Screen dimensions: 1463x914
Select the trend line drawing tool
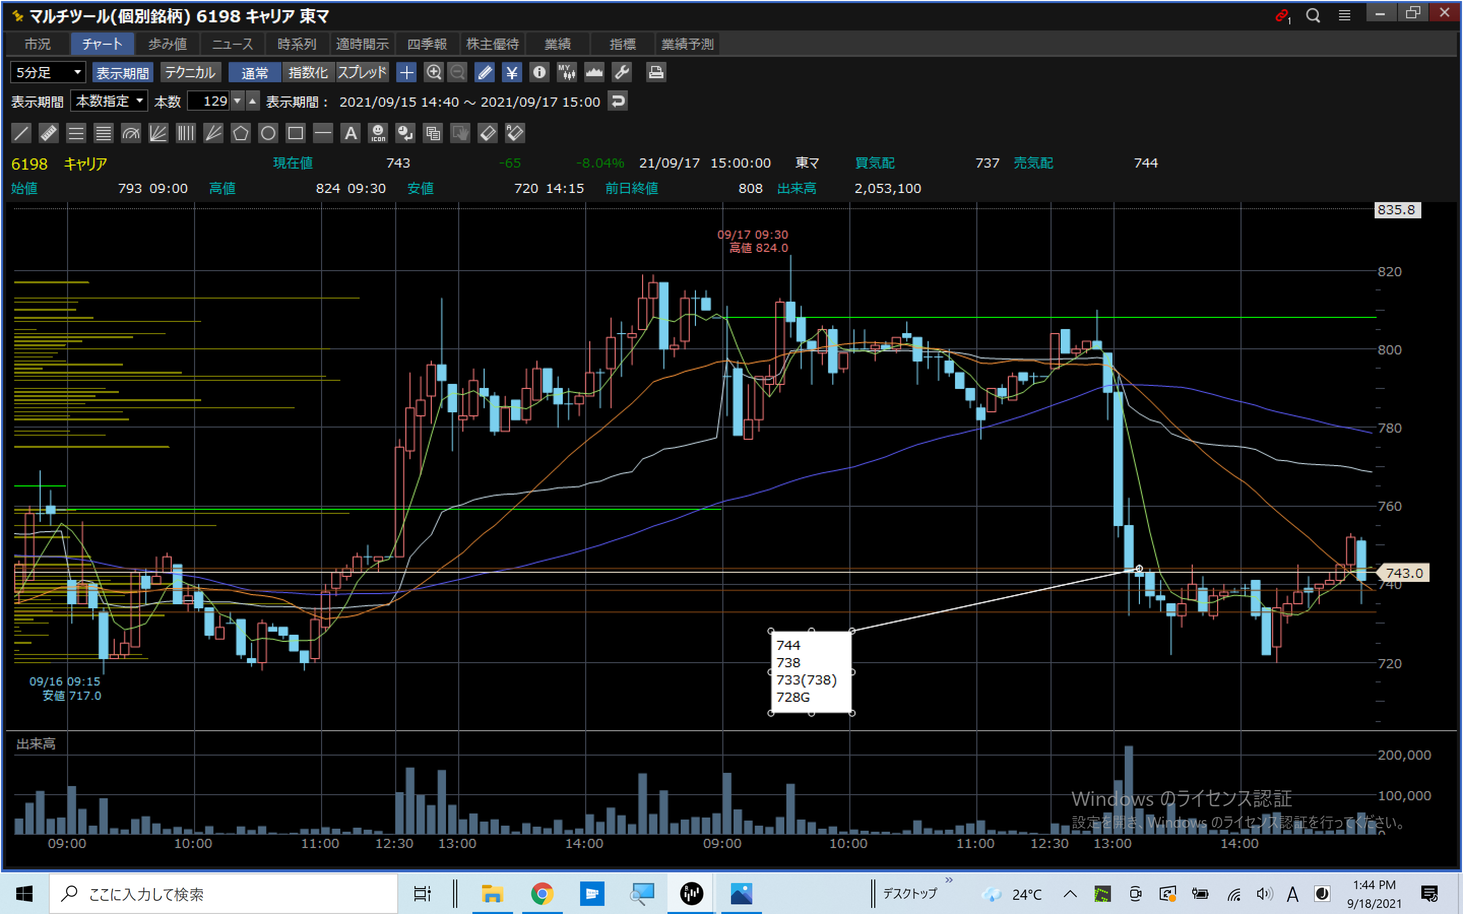click(x=21, y=133)
